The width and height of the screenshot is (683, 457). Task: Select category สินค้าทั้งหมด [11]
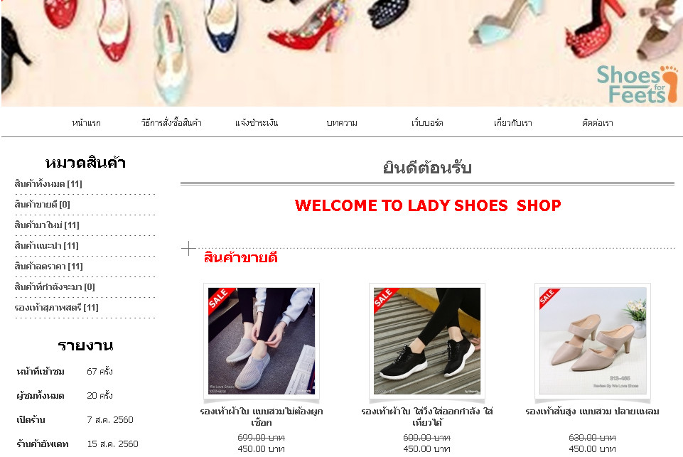point(48,184)
